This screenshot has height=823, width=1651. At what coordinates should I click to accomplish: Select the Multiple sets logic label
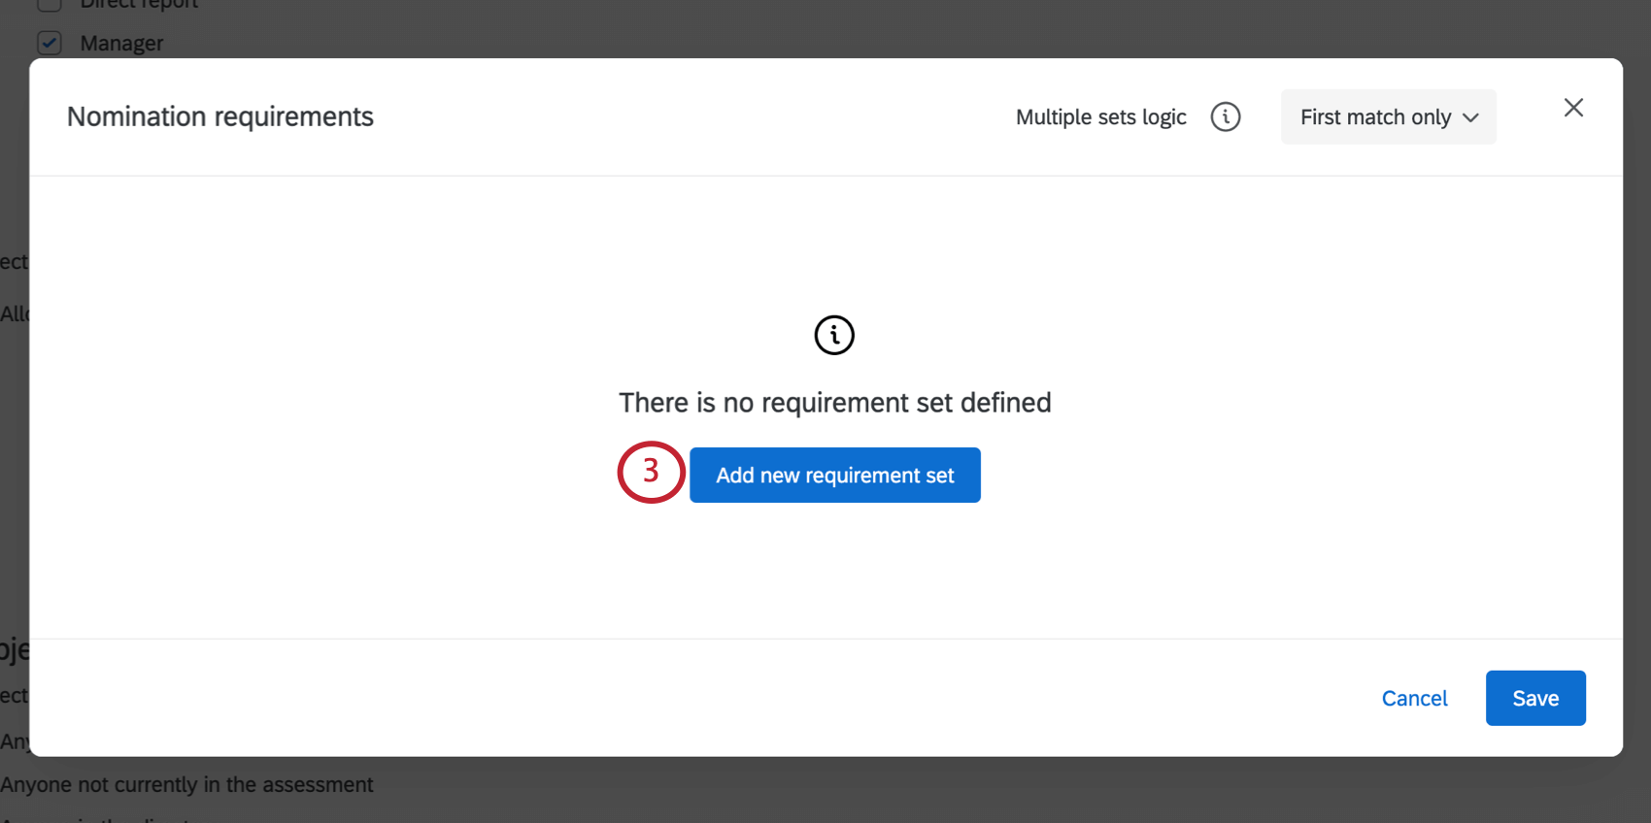click(1100, 116)
